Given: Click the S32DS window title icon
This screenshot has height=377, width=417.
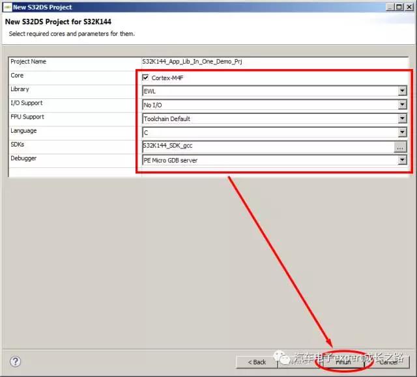Looking at the screenshot, I should tap(7, 7).
